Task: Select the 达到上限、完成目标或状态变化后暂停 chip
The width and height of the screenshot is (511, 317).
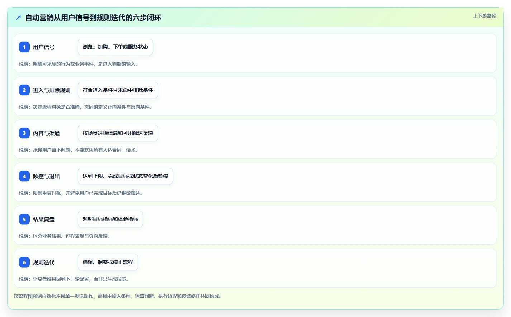Action: 125,176
